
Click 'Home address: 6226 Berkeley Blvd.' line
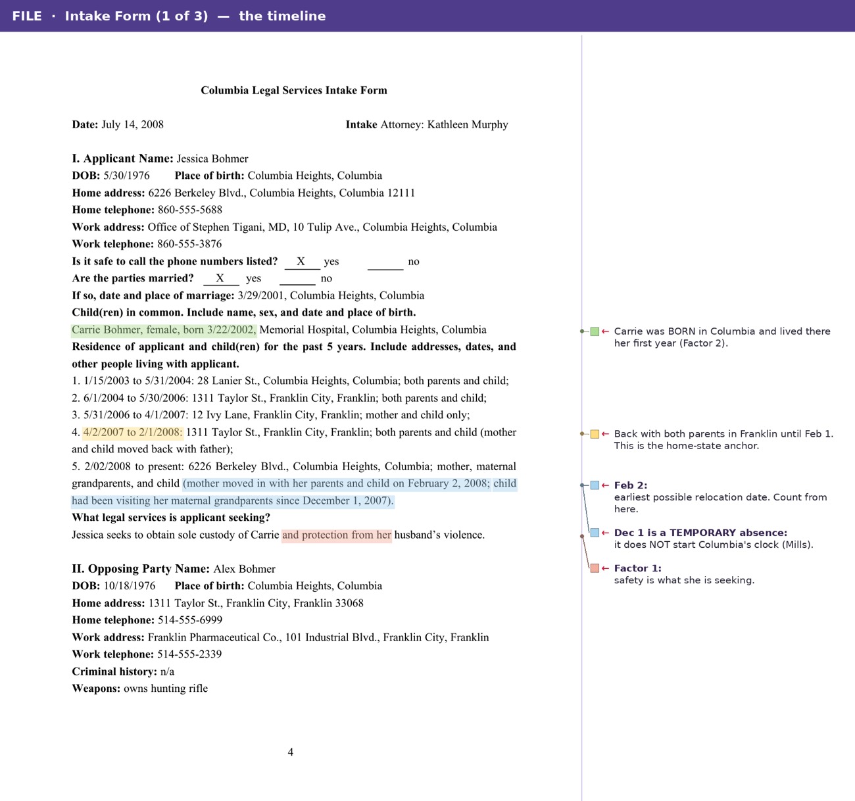[x=243, y=193]
